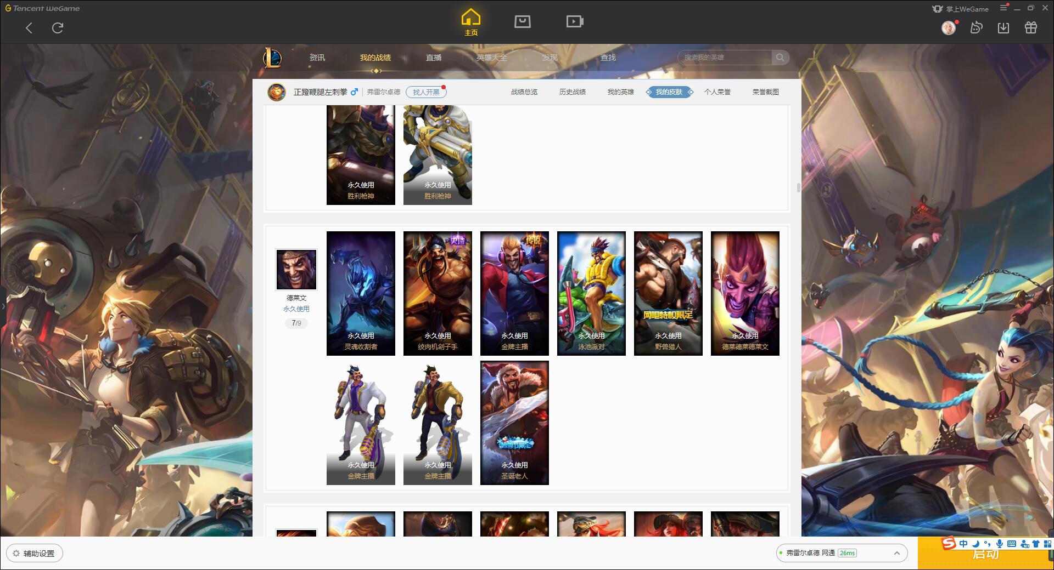The image size is (1054, 570).
Task: Open the user avatar profile
Action: click(949, 27)
